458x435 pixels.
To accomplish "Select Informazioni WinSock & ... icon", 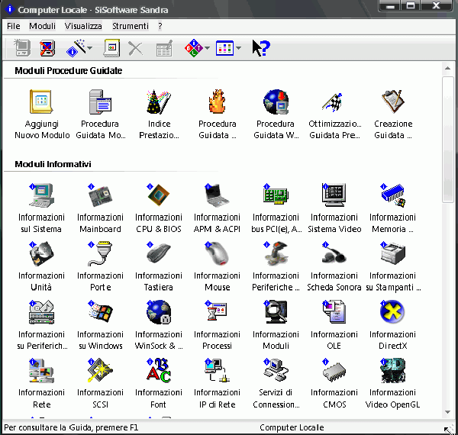I will (x=159, y=325).
